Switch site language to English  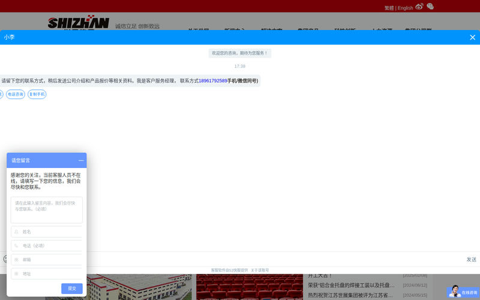pyautogui.click(x=405, y=8)
